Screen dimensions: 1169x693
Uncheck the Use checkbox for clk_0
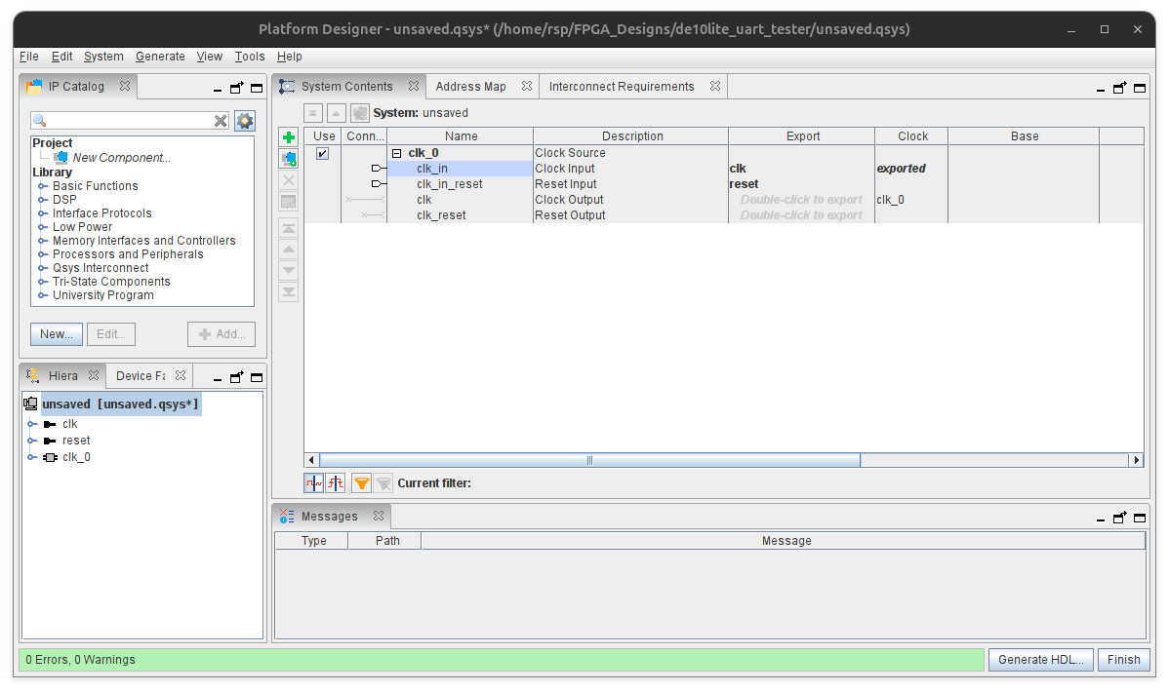(323, 153)
